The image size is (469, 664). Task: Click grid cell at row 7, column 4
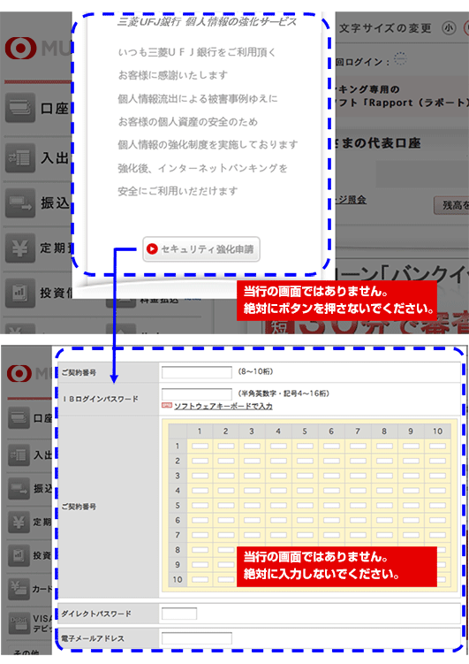pyautogui.click(x=278, y=535)
